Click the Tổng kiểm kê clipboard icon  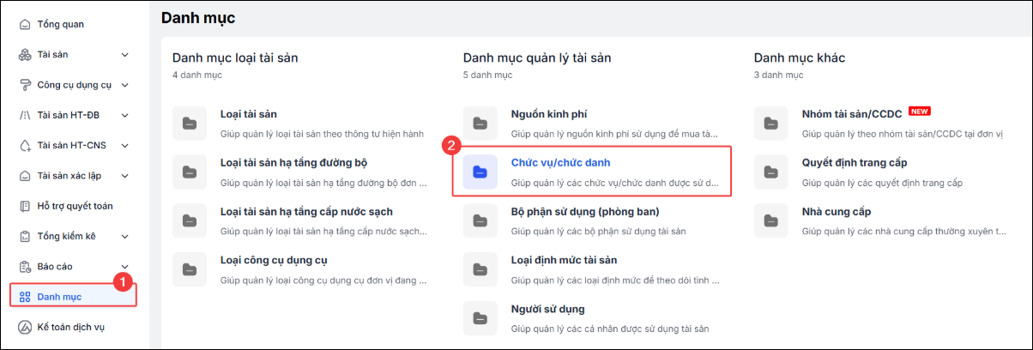pos(25,236)
